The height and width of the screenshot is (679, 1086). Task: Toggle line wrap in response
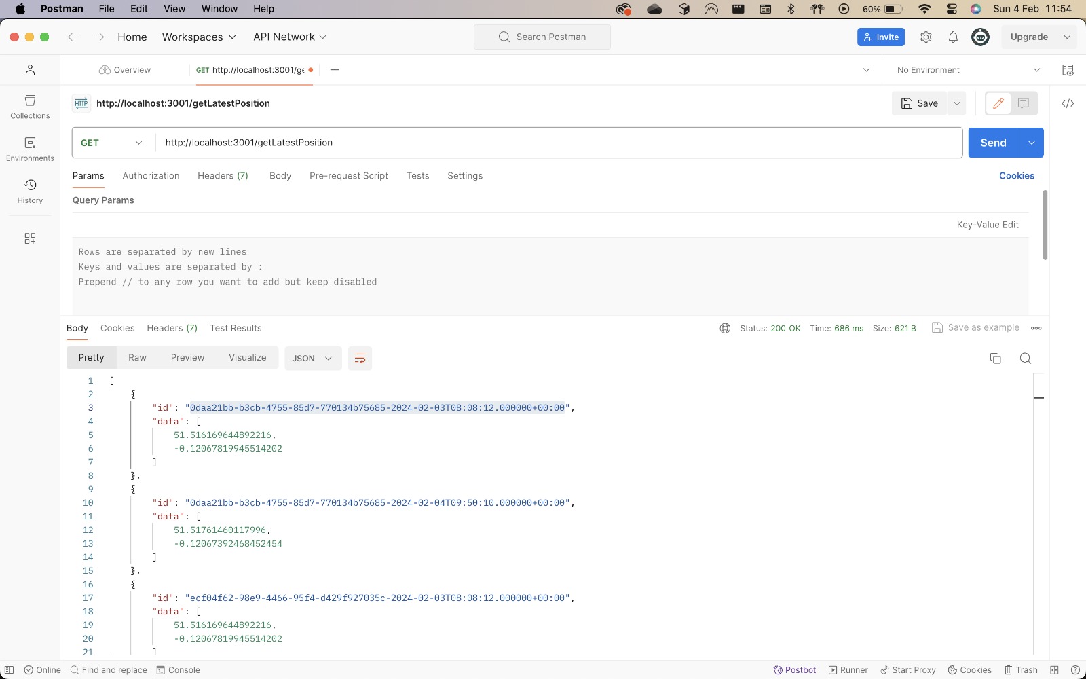pyautogui.click(x=360, y=359)
